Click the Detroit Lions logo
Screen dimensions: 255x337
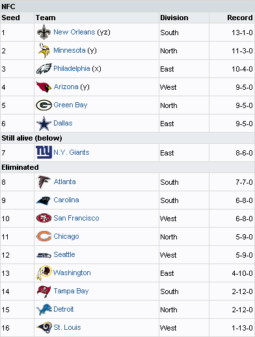tap(44, 310)
